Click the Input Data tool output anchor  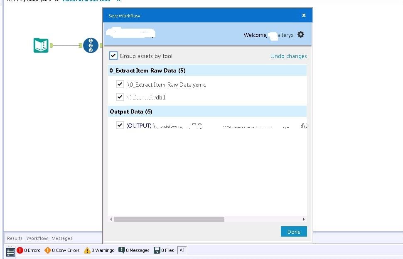[x=52, y=46]
